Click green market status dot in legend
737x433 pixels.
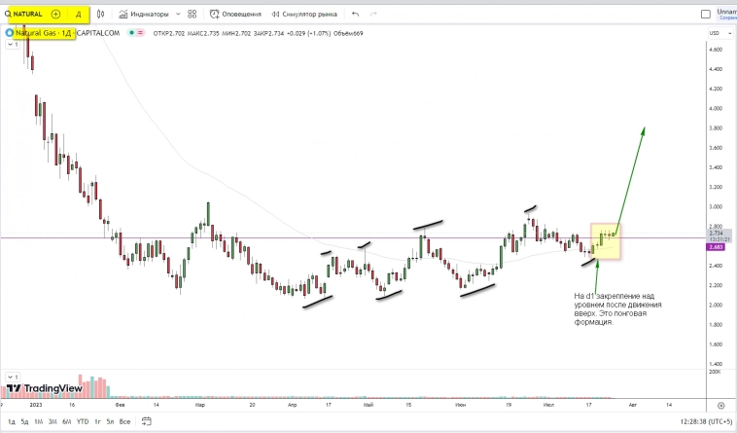pyautogui.click(x=132, y=33)
